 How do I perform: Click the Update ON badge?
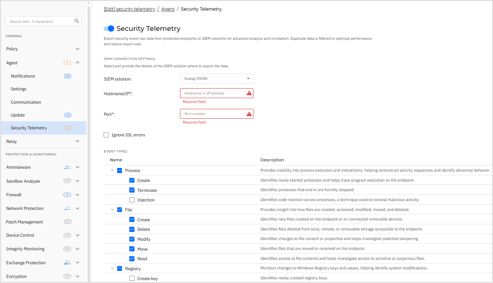tap(68, 115)
